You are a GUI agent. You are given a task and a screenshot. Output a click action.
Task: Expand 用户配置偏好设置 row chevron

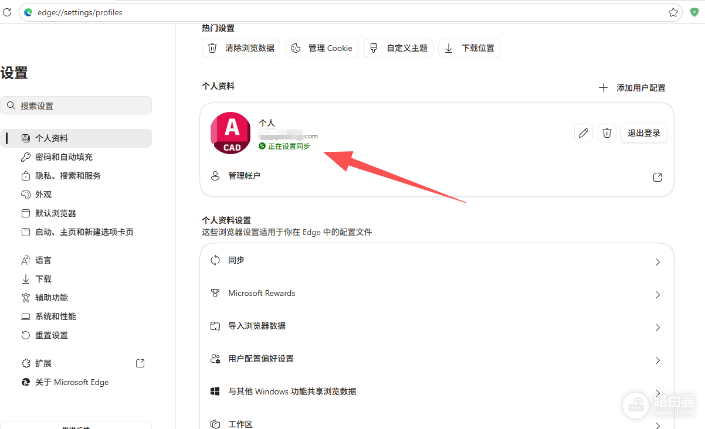[657, 360]
